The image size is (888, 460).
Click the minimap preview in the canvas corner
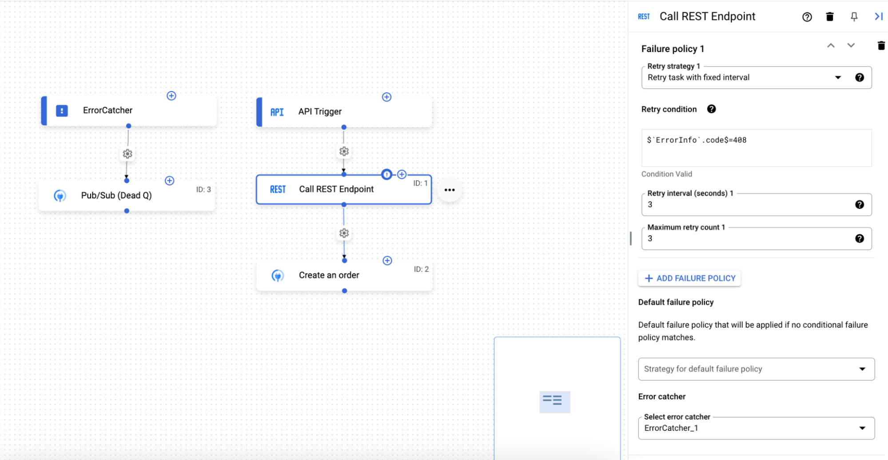pos(554,401)
